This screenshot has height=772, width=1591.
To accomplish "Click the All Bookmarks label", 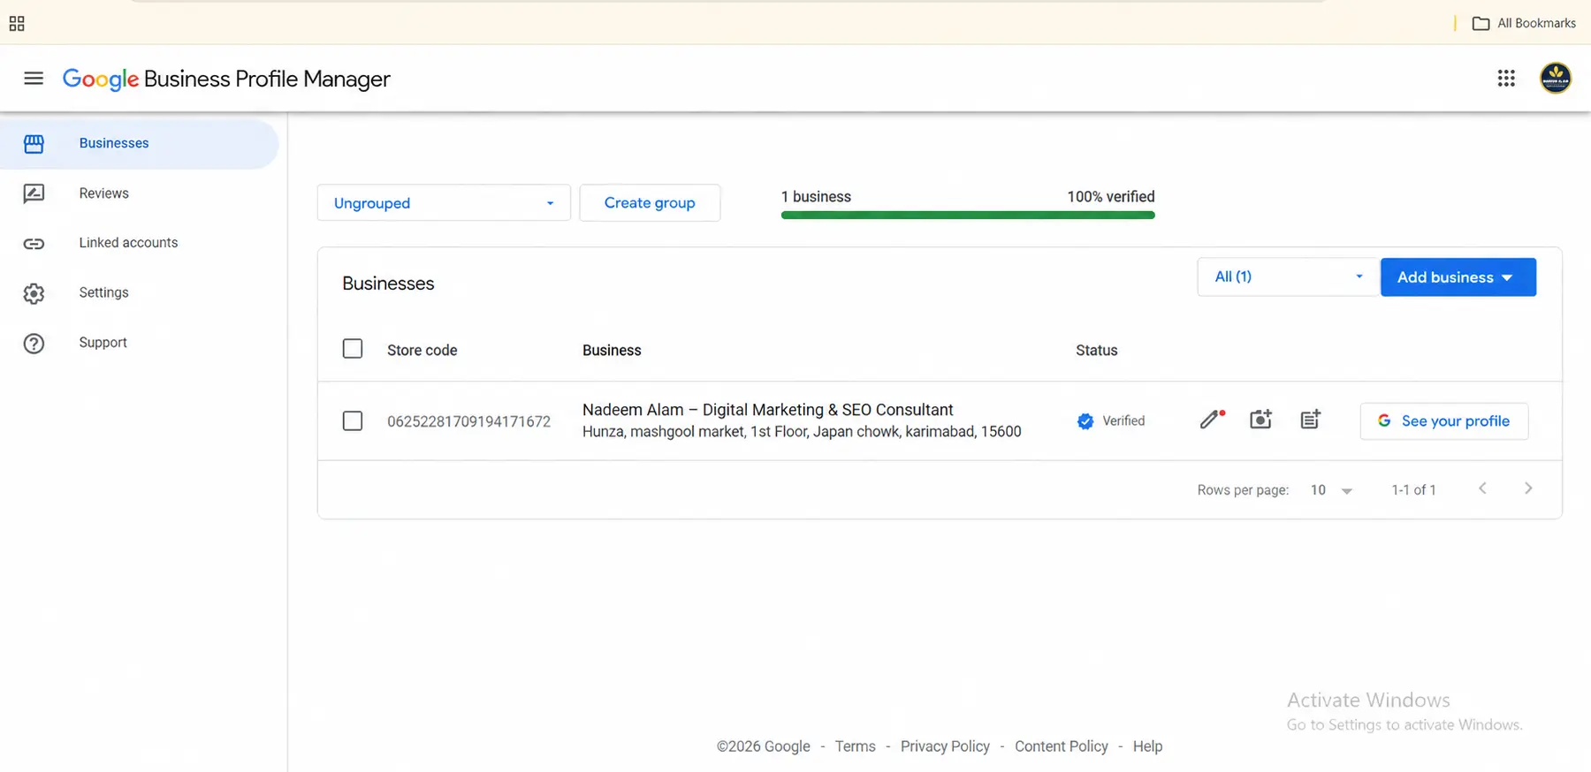I will coord(1536,24).
